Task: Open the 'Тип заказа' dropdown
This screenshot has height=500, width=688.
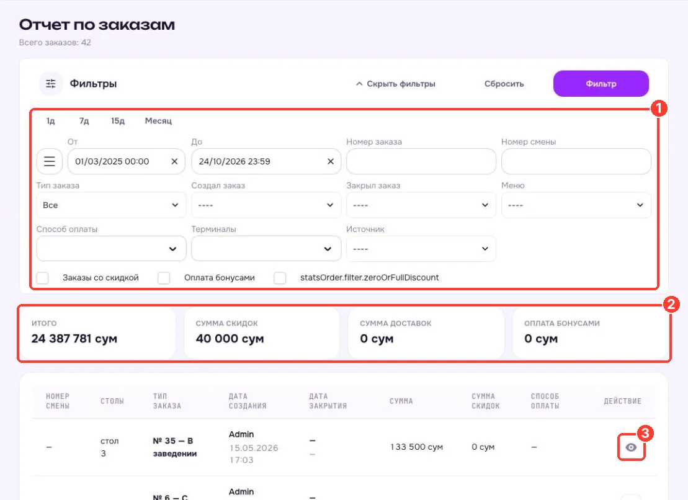Action: coord(111,205)
